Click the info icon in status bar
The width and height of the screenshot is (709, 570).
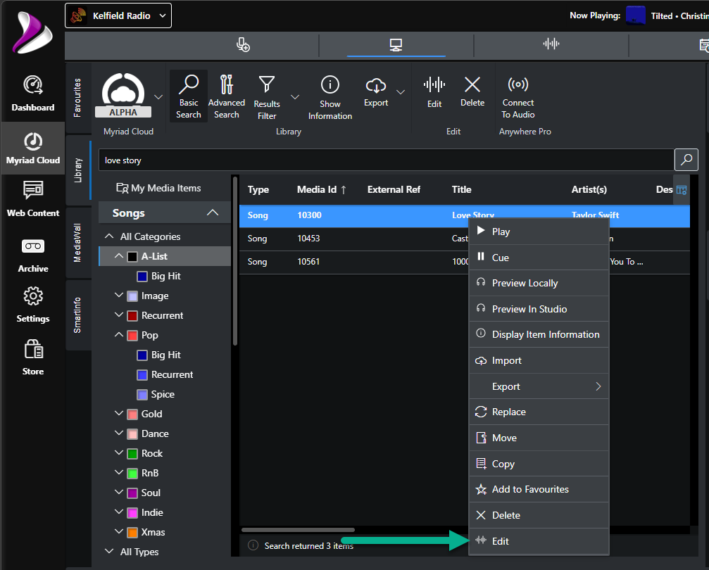pos(253,545)
